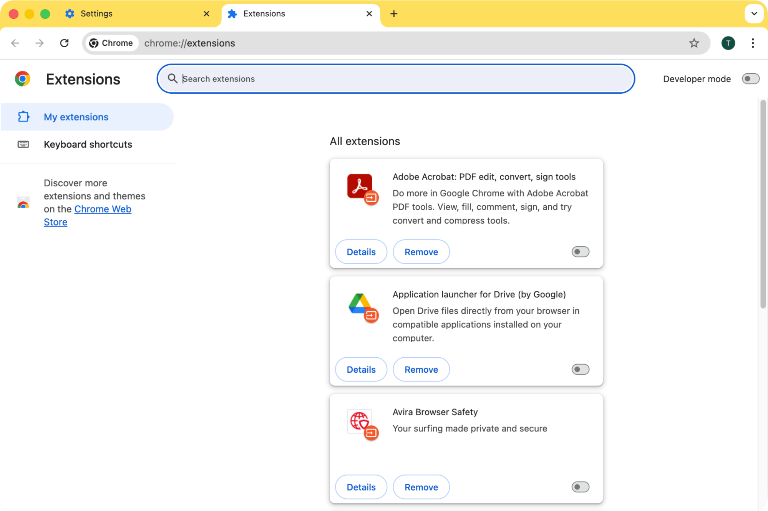Enable the Adobe Acrobat extension
768x511 pixels.
tap(580, 252)
